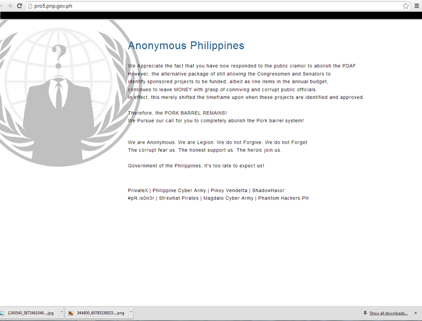This screenshot has height=321, width=422.
Task: Click the Phantom Hackers.PH name
Action: [284, 198]
